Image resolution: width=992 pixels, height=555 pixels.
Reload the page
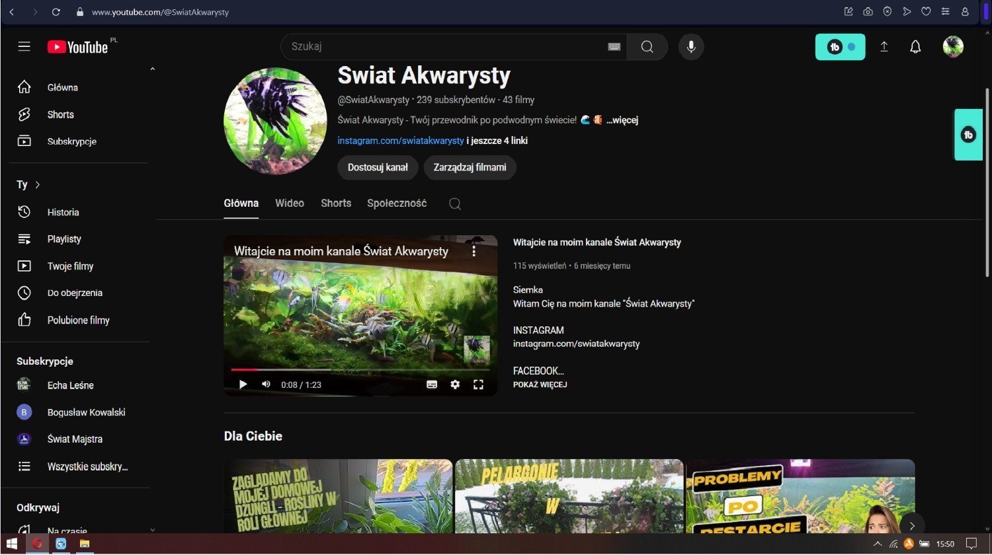pos(56,12)
